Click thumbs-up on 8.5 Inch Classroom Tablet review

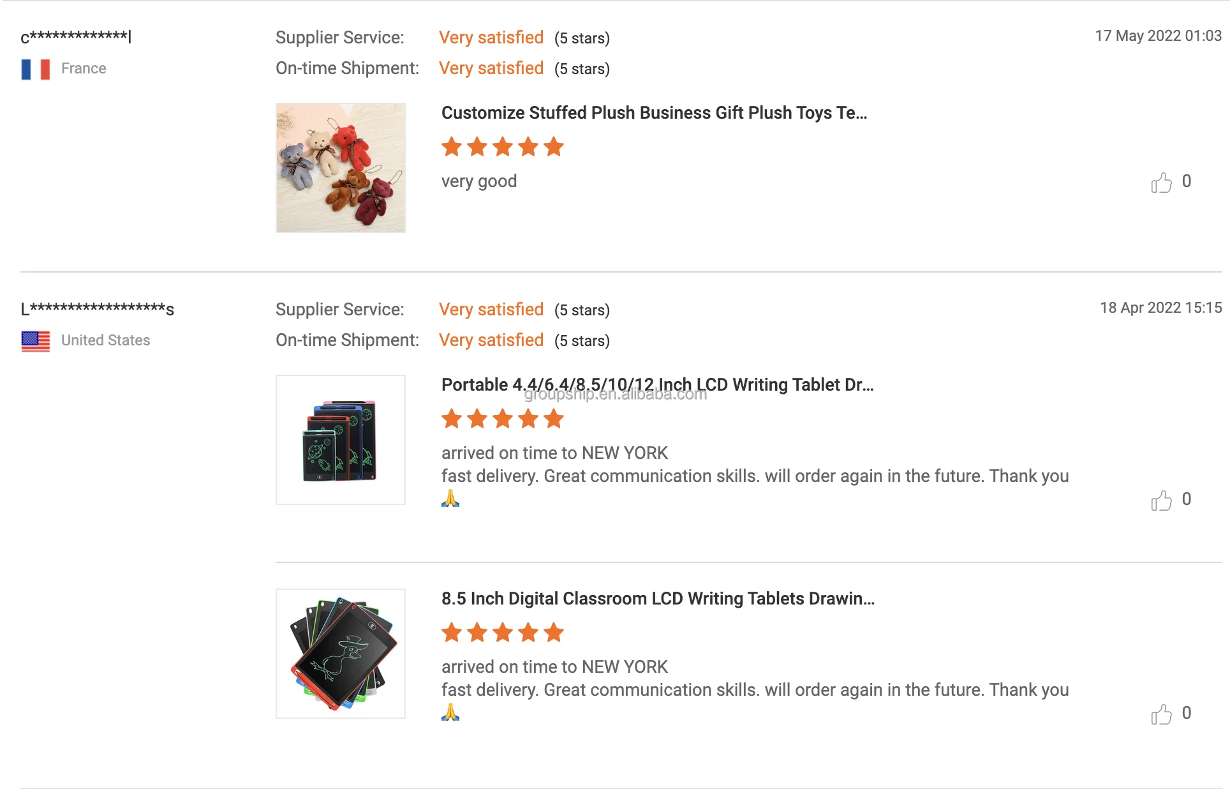(x=1161, y=714)
